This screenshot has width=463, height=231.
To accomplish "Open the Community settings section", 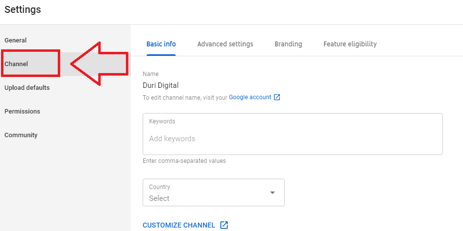I will (21, 135).
